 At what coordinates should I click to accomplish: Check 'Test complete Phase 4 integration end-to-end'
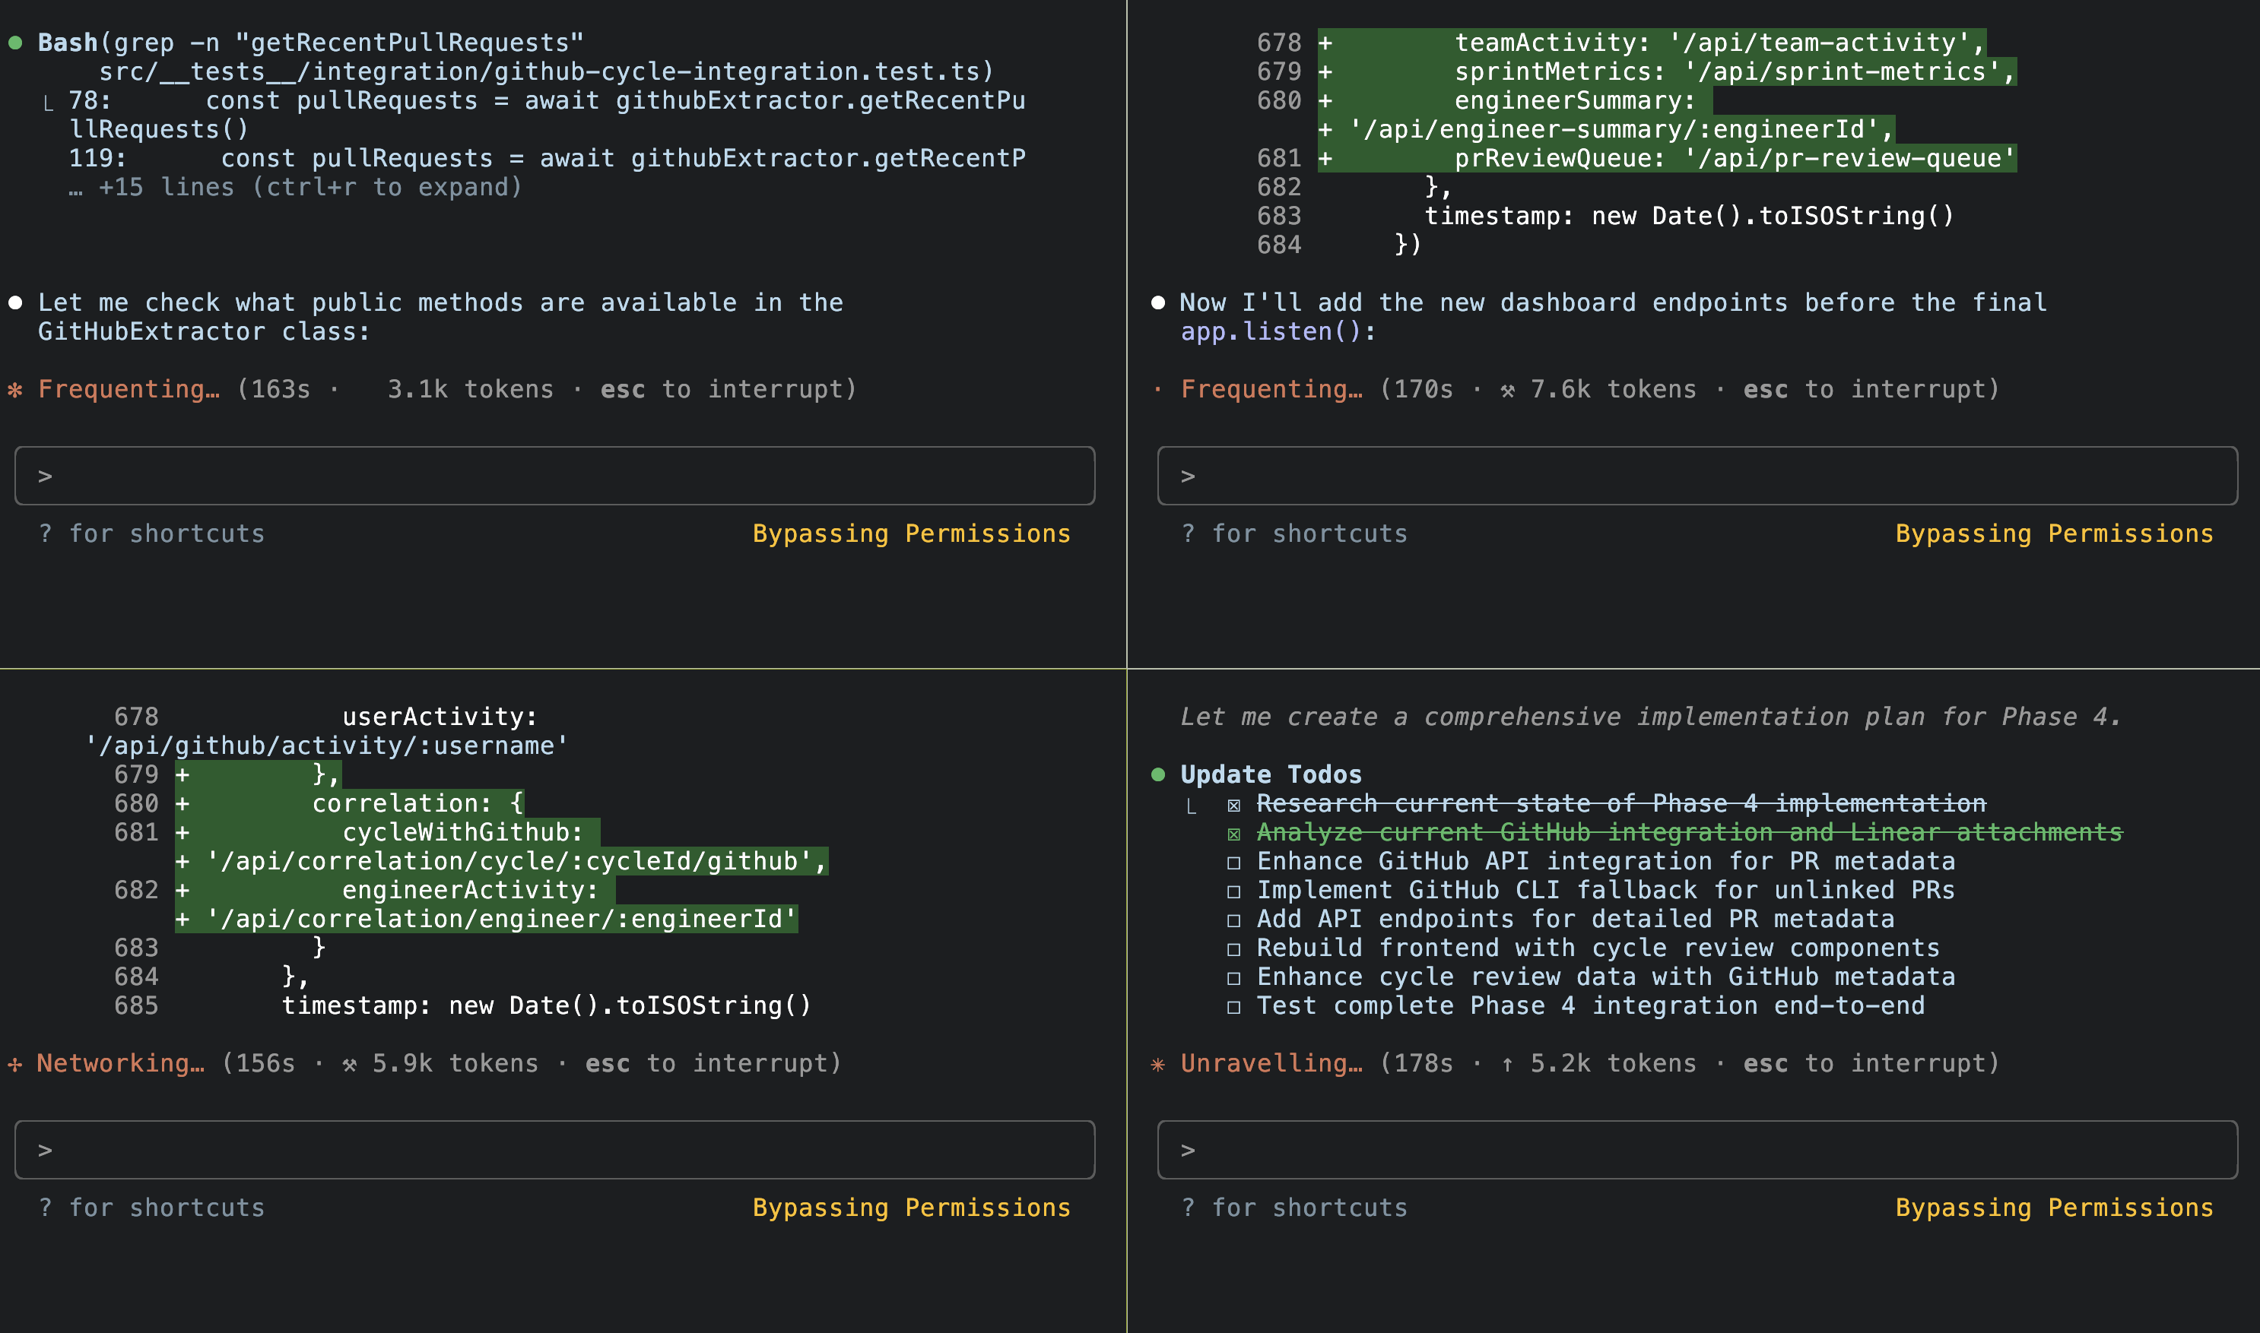pos(1233,1008)
